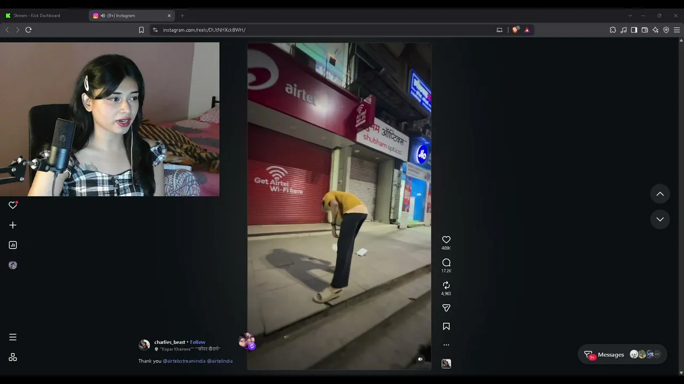Close the Instagram browser tab
This screenshot has height=384, width=684.
169,15
